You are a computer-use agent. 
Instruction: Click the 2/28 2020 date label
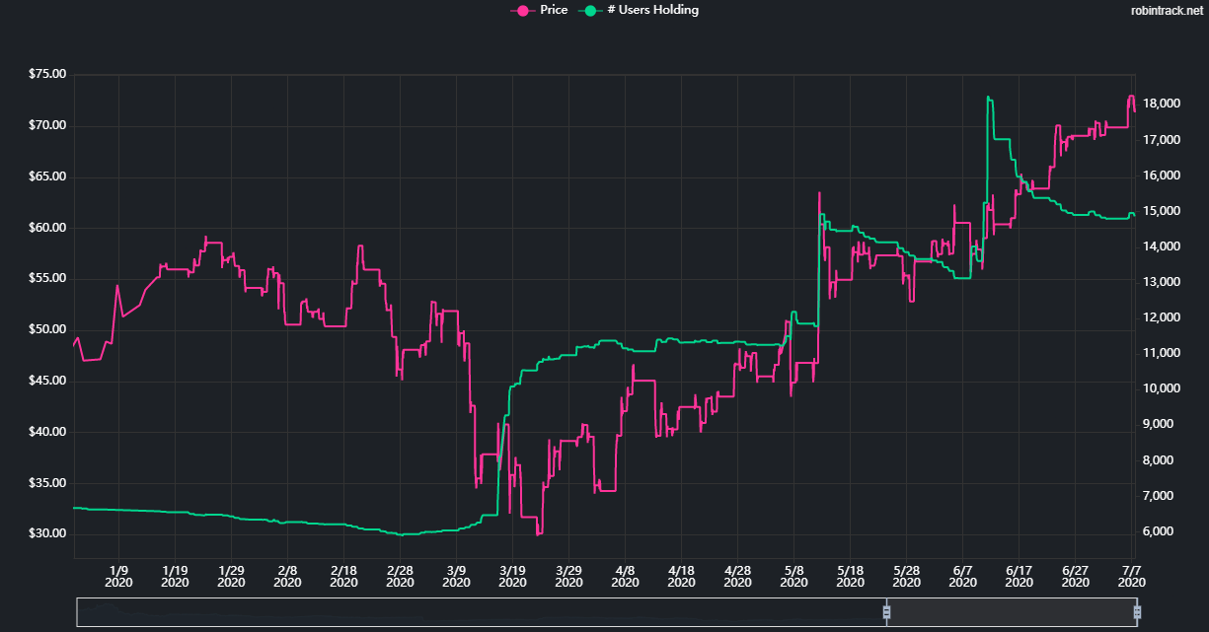(x=400, y=576)
